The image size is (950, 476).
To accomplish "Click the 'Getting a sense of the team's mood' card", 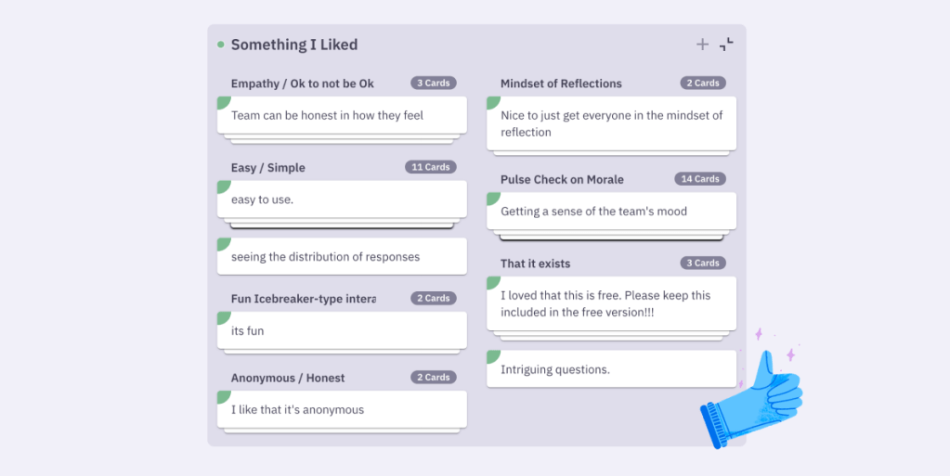I will click(611, 211).
